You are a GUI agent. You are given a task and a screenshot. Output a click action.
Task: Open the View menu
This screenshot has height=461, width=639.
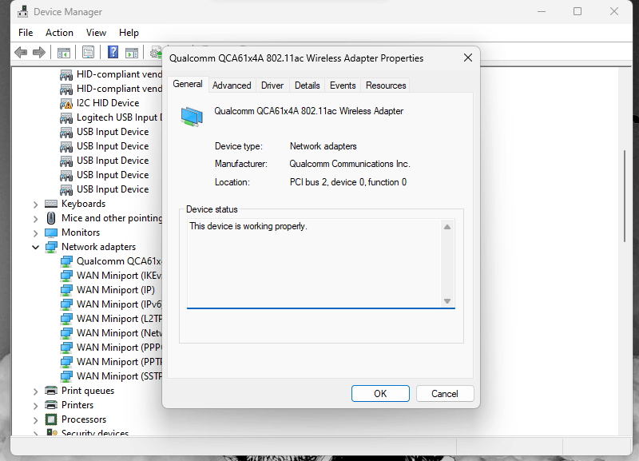coord(96,33)
